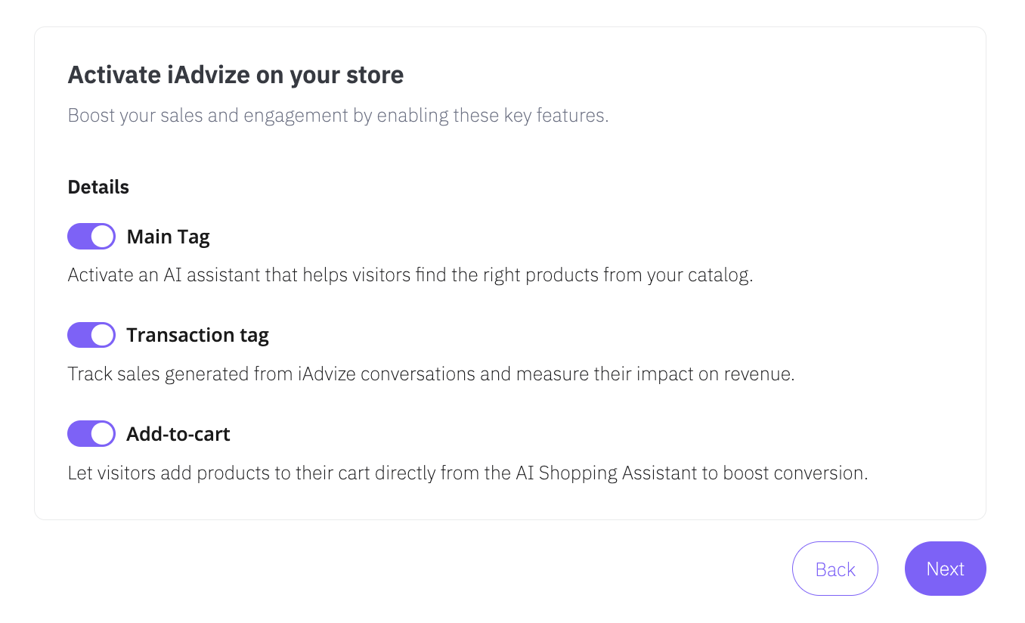Click the "Activate iAdvize on your store" heading
The width and height of the screenshot is (1025, 623).
[236, 75]
